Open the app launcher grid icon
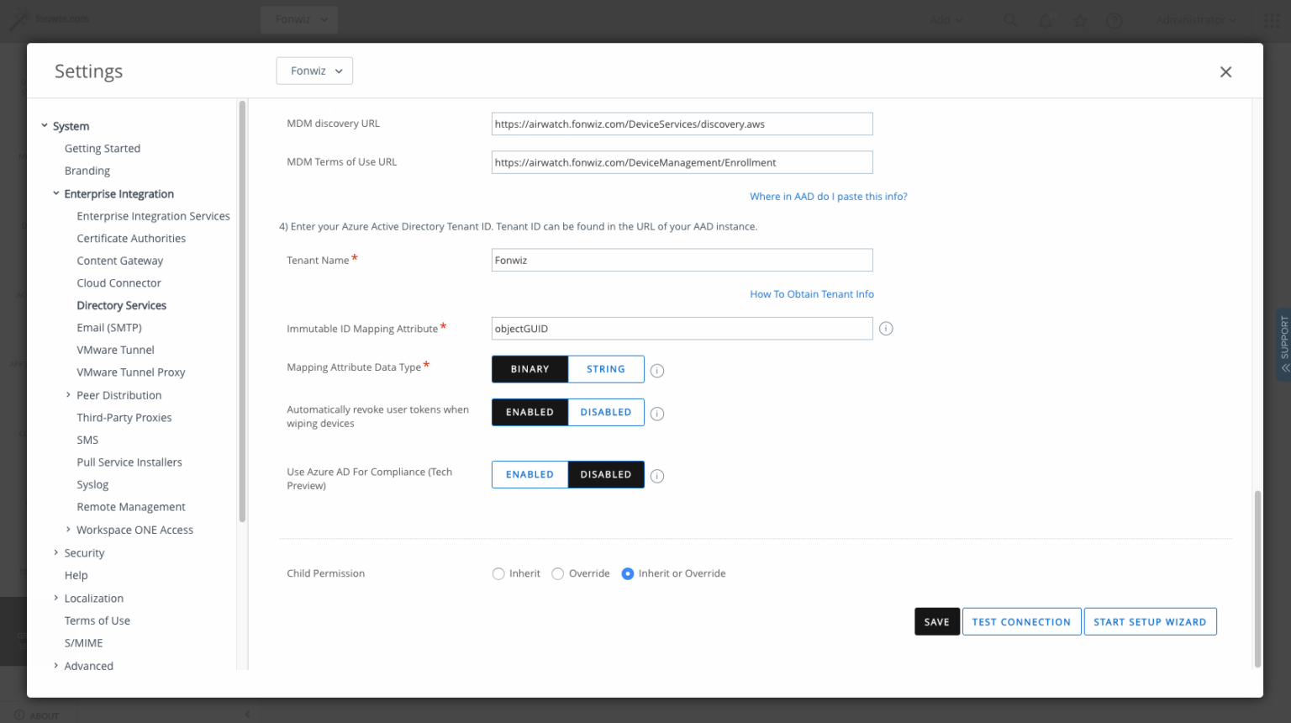The image size is (1291, 723). pyautogui.click(x=1273, y=19)
